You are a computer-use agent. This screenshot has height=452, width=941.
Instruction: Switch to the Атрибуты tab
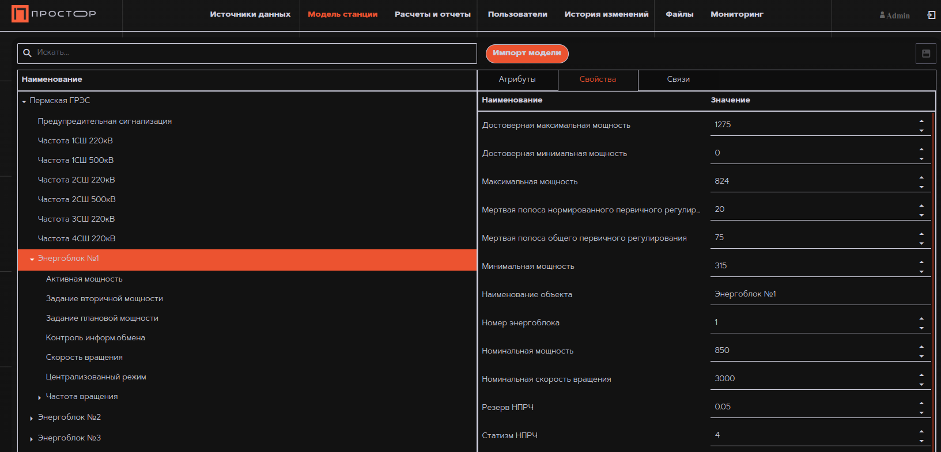(x=517, y=79)
